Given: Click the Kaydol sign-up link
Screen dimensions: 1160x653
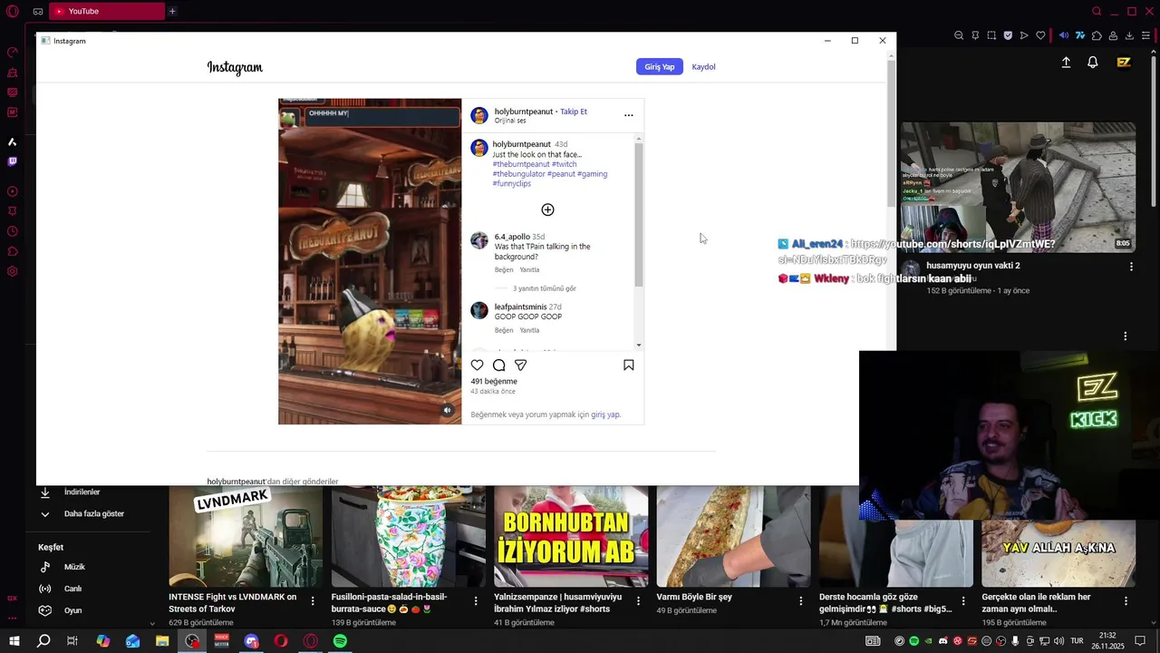Looking at the screenshot, I should (x=703, y=66).
